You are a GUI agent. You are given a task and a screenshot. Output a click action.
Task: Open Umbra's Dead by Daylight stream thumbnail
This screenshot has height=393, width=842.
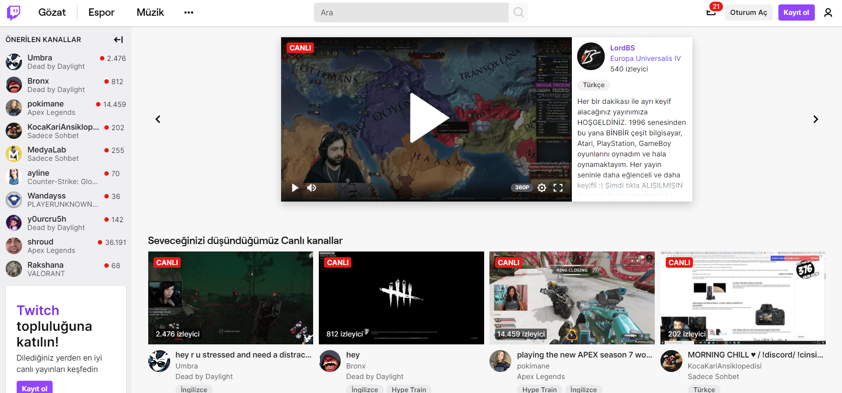tap(231, 298)
